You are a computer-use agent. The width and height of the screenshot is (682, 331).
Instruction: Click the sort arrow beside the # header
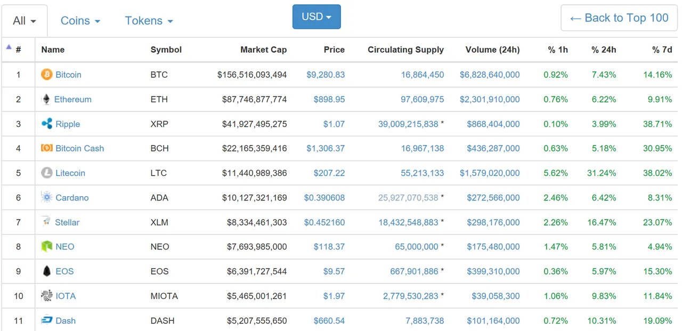9,47
